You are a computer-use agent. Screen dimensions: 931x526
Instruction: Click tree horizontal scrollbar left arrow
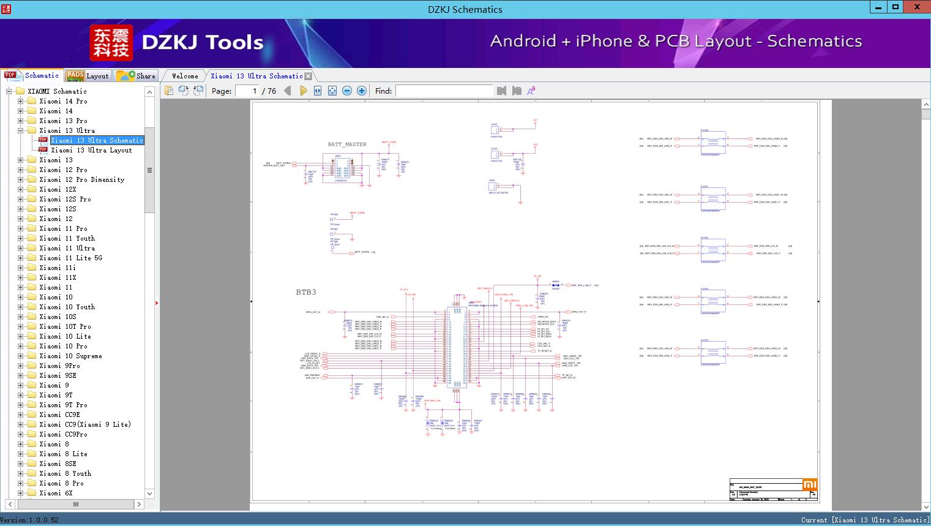pos(9,505)
